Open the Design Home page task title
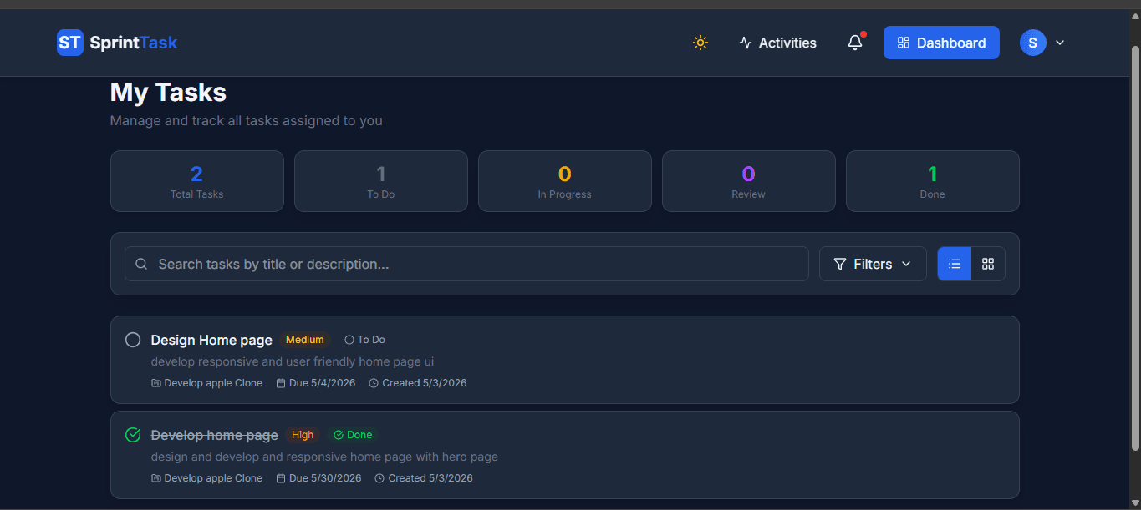 tap(211, 340)
